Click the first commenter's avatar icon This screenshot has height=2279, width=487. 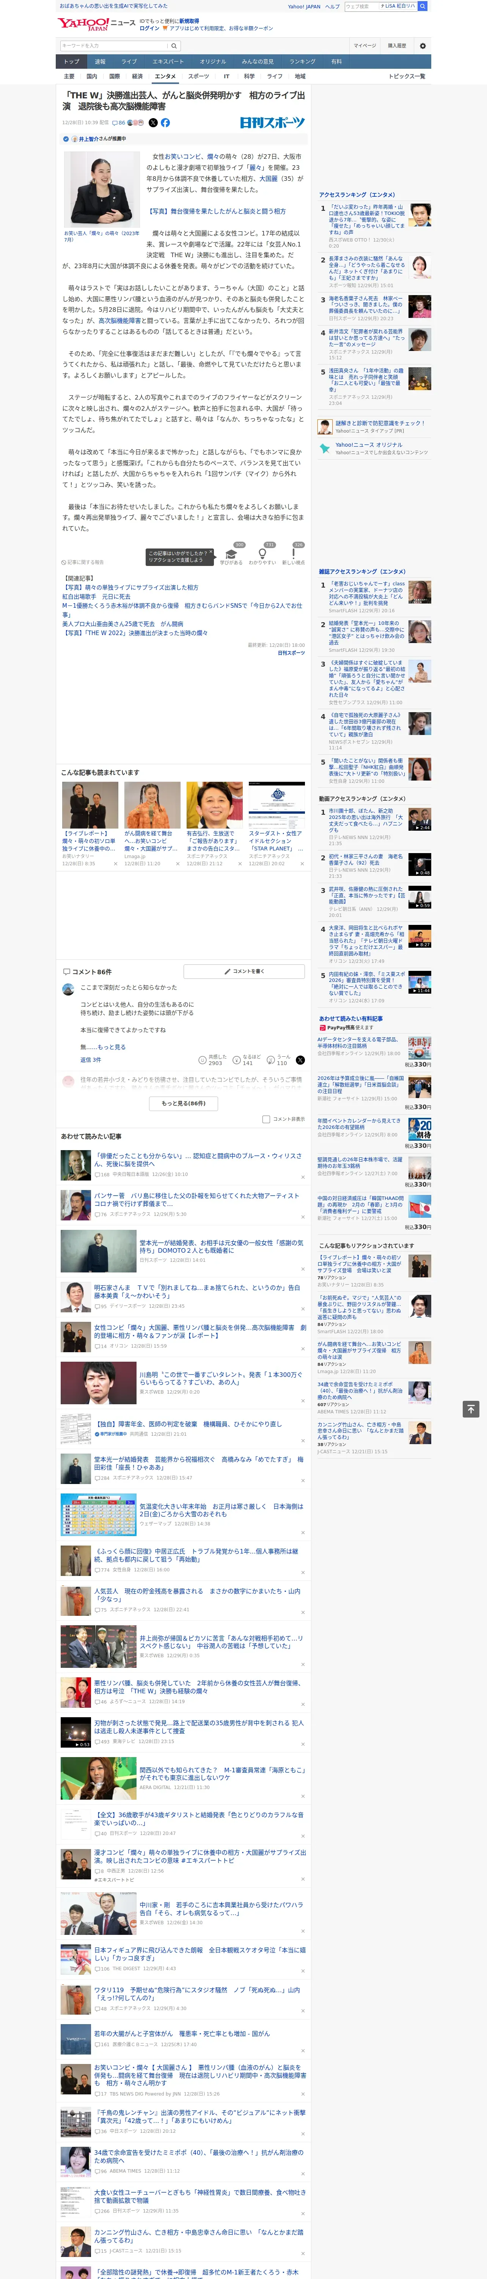pyautogui.click(x=68, y=988)
